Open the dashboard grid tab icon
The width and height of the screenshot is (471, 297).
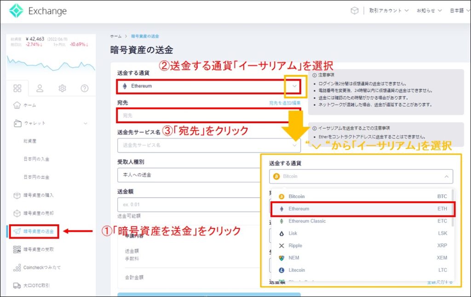(x=17, y=88)
